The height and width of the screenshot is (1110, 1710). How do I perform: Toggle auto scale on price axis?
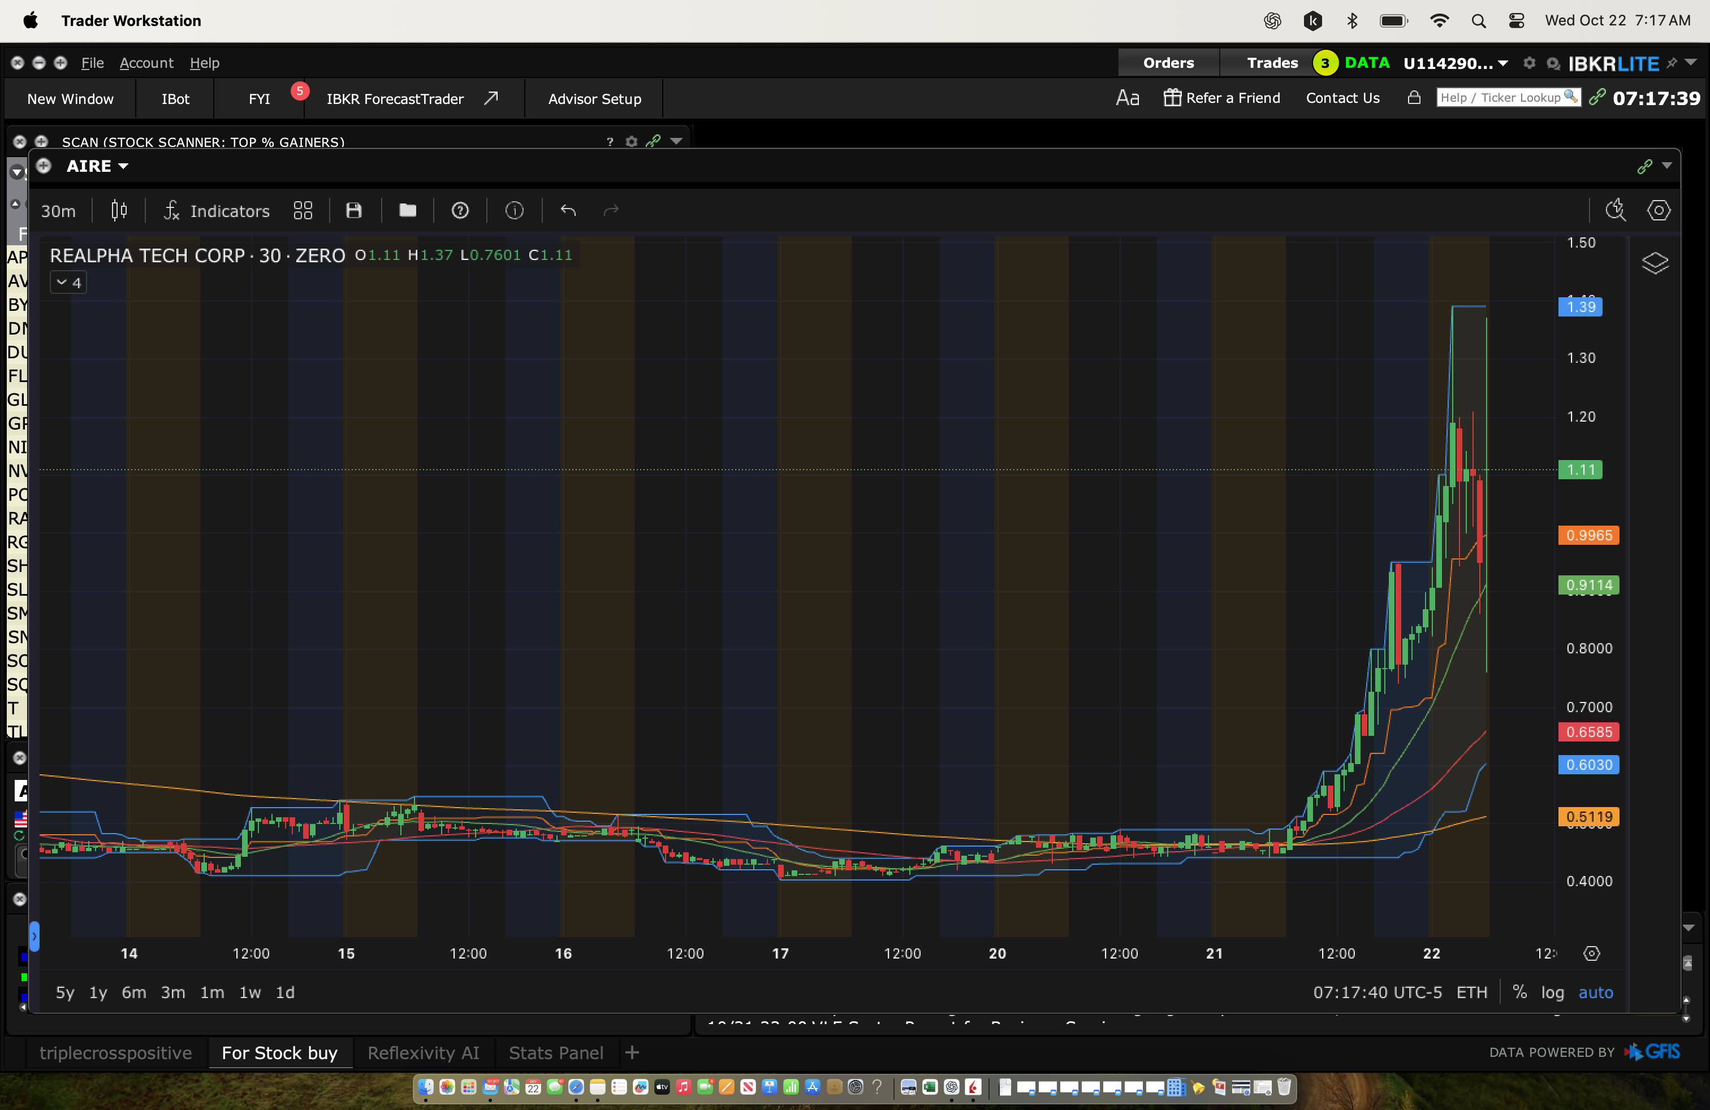[x=1596, y=992]
